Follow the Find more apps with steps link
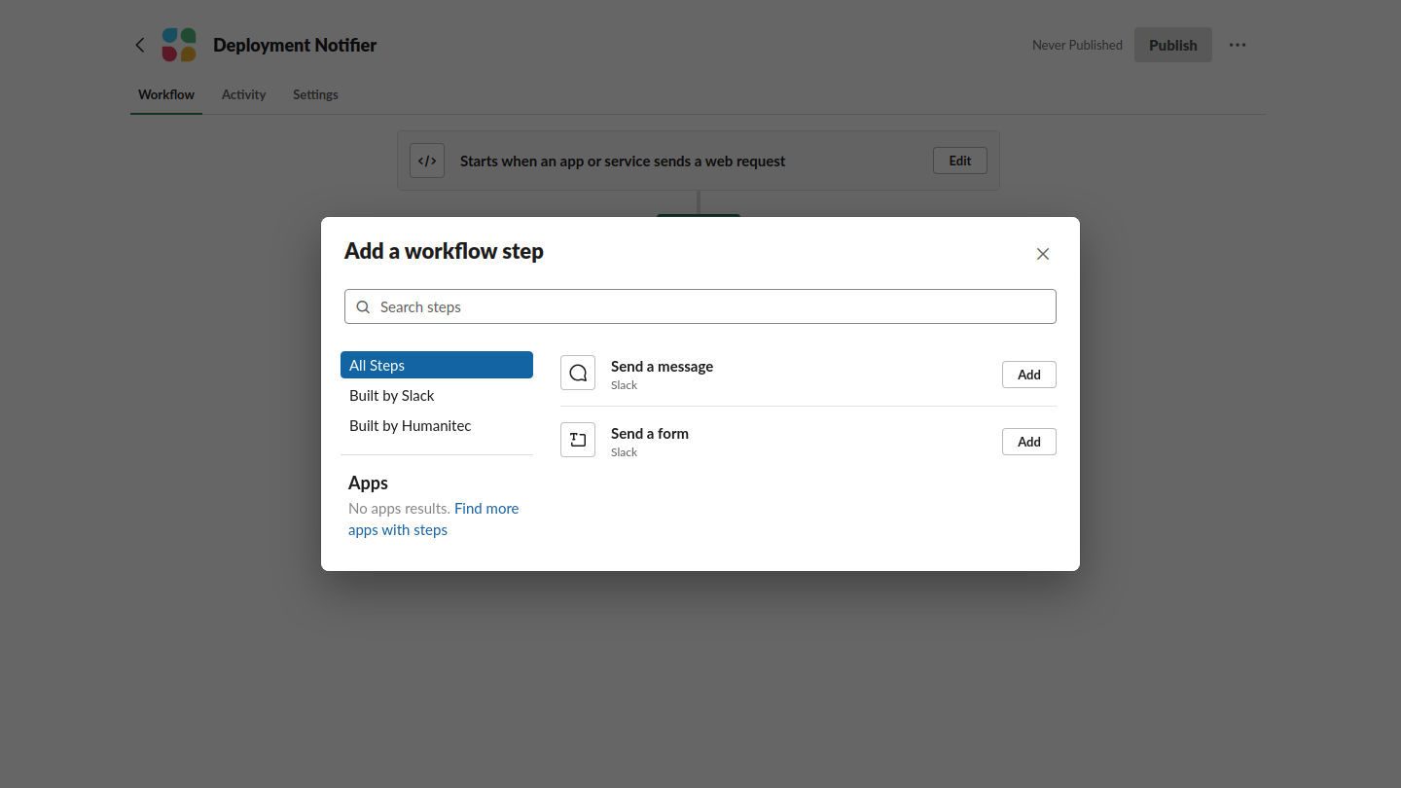Image resolution: width=1401 pixels, height=788 pixels. click(x=434, y=519)
